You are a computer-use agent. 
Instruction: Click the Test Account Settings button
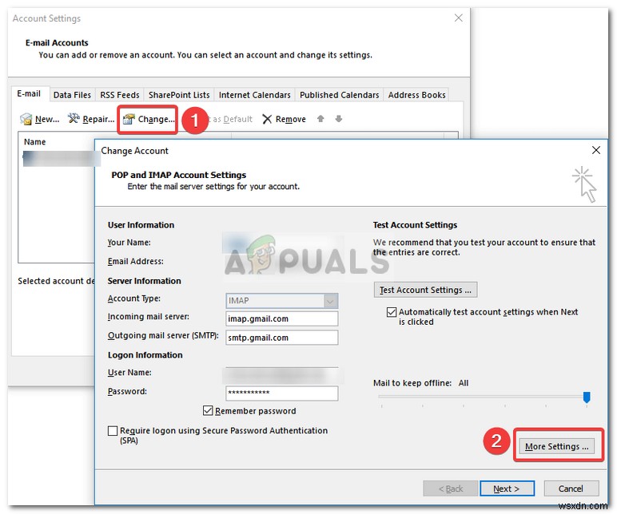tap(425, 290)
